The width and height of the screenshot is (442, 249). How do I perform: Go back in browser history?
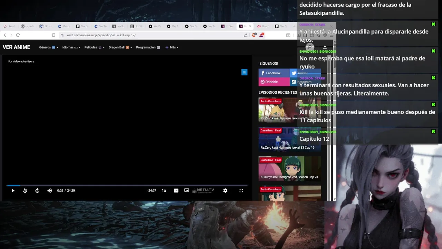point(5,35)
